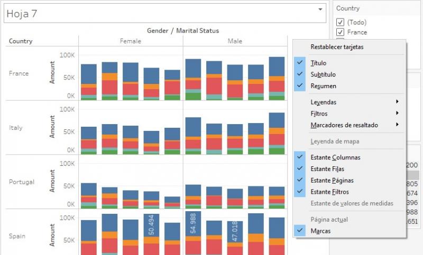Hide the Estante Filas shelf
The width and height of the screenshot is (423, 255).
pyautogui.click(x=328, y=169)
